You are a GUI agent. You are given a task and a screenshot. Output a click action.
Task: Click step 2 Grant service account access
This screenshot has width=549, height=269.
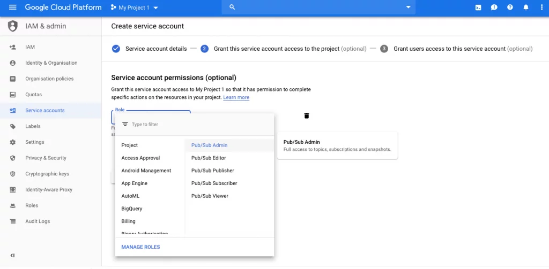tap(284, 49)
